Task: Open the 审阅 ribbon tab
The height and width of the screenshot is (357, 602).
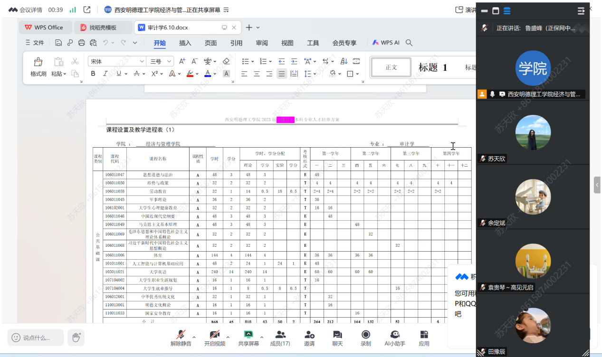Action: click(262, 43)
